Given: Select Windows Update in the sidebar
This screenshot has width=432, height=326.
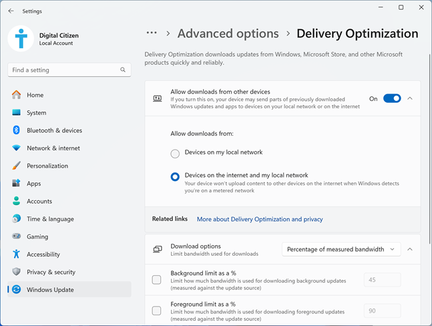Looking at the screenshot, I should tap(69, 289).
